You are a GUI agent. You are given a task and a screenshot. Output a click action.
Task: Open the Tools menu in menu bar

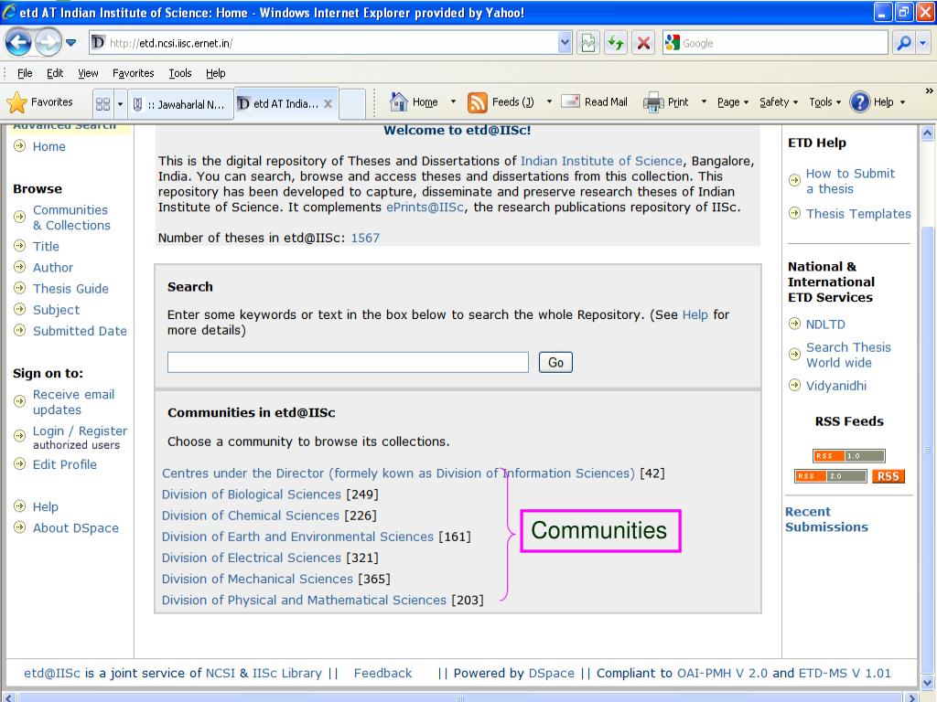[x=180, y=73]
